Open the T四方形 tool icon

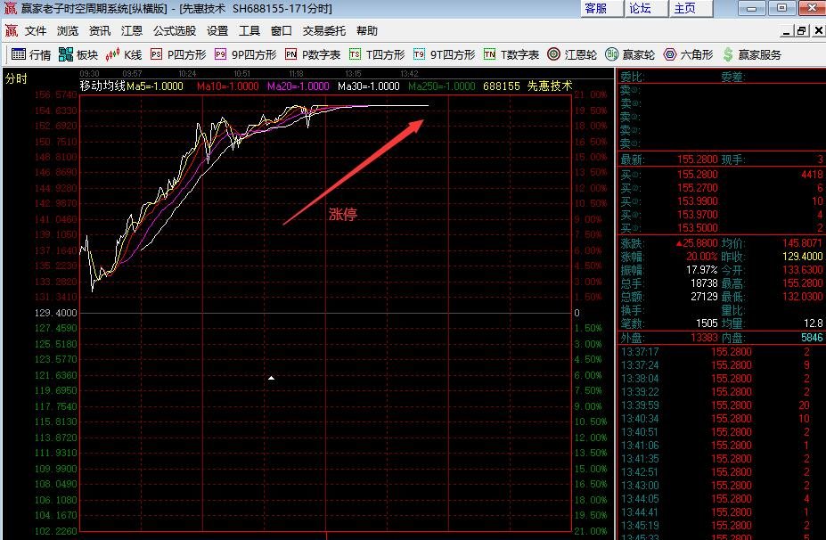point(355,54)
